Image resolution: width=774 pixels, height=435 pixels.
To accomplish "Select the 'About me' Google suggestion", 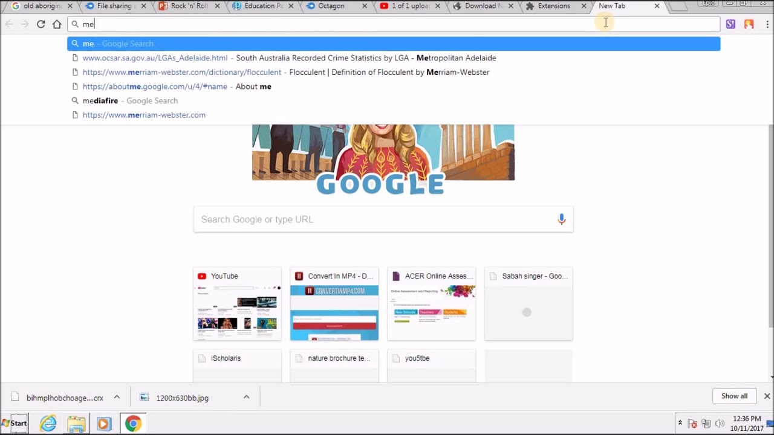I will tap(394, 86).
